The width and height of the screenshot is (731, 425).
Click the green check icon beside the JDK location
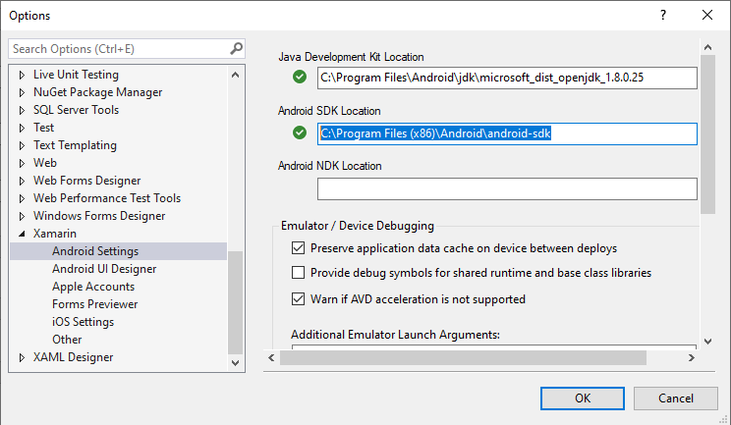tap(300, 77)
